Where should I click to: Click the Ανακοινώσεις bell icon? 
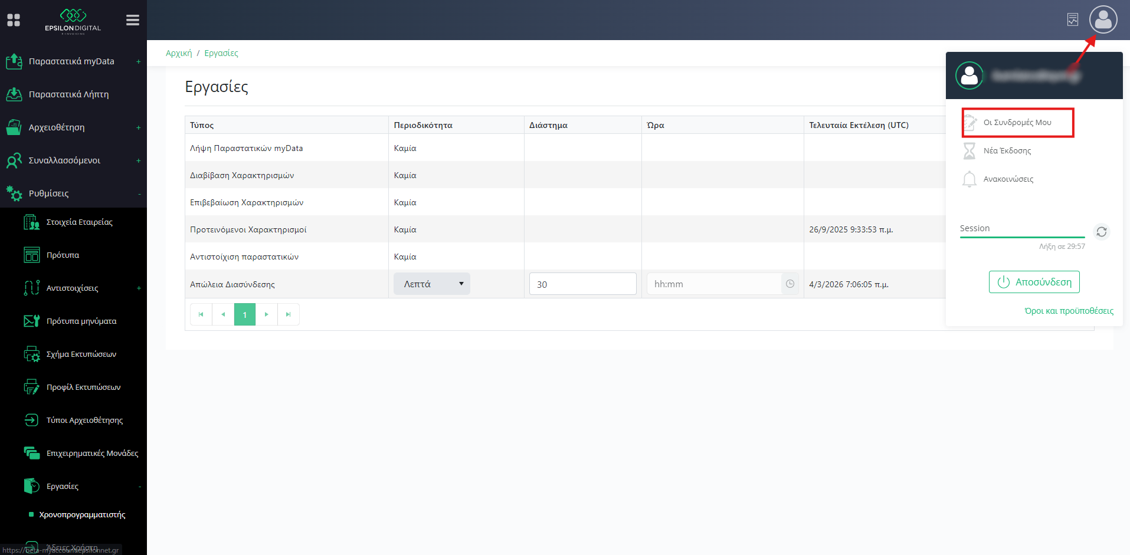tap(969, 179)
